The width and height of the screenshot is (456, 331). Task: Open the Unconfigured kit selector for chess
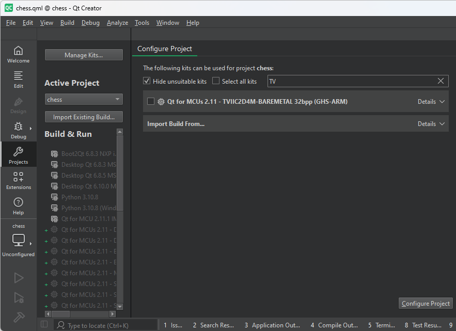pos(18,240)
